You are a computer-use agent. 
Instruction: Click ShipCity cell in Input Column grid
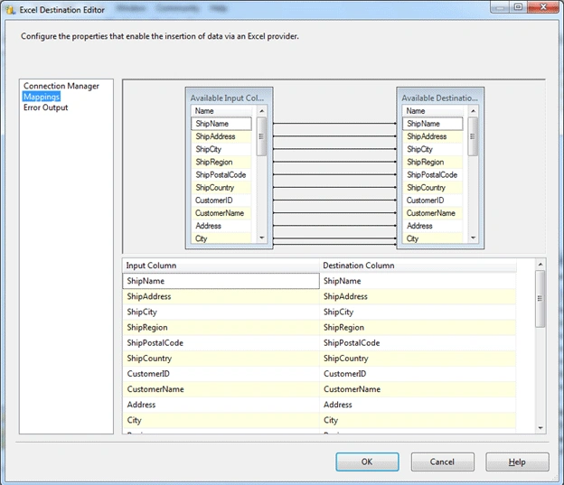pos(221,312)
